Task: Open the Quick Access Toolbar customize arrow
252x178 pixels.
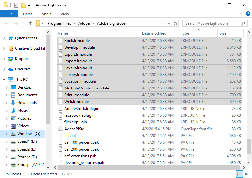Action: pyautogui.click(x=29, y=5)
